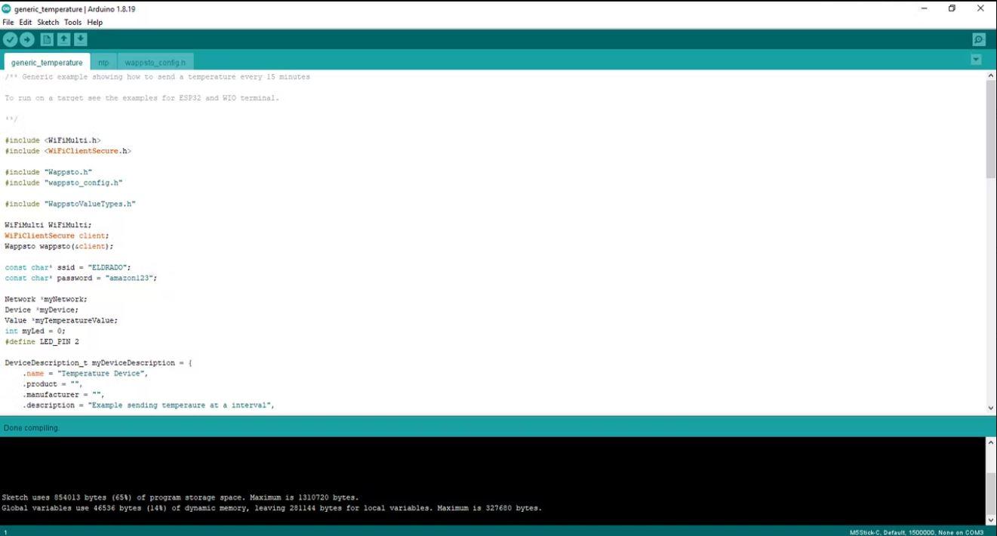This screenshot has height=536, width=997.
Task: Open the Edit menu
Action: pos(26,23)
